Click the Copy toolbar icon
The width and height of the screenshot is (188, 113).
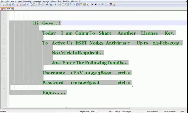(x=31, y=4)
